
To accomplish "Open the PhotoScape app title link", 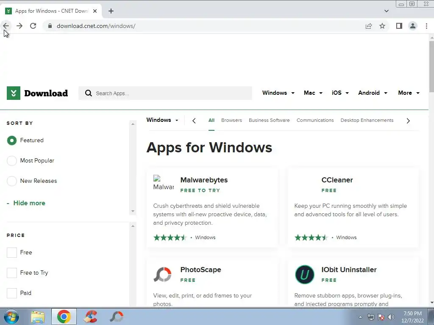I will 200,270.
